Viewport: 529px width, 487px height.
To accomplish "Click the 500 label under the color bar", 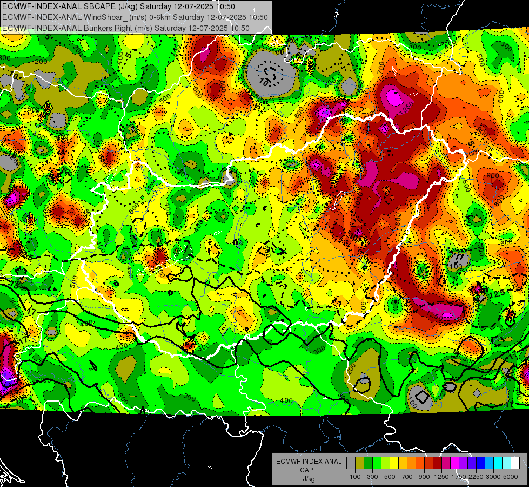I will [390, 477].
